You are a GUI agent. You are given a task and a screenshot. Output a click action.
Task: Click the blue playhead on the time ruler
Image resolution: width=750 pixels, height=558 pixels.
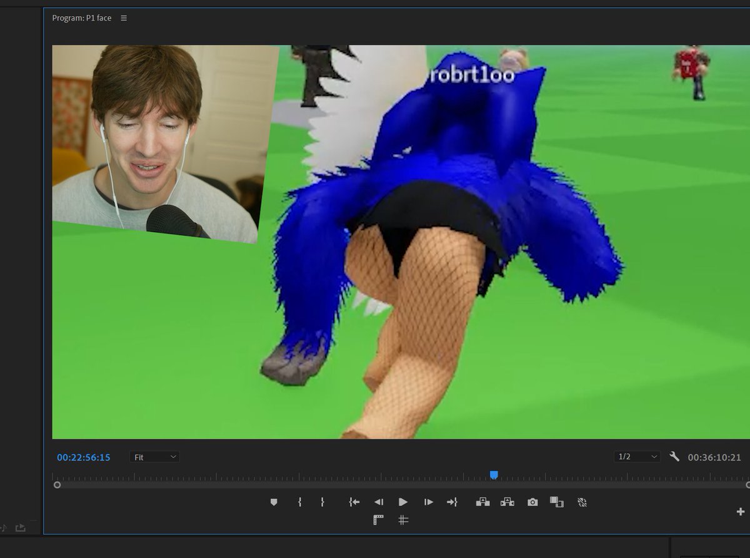pos(494,476)
